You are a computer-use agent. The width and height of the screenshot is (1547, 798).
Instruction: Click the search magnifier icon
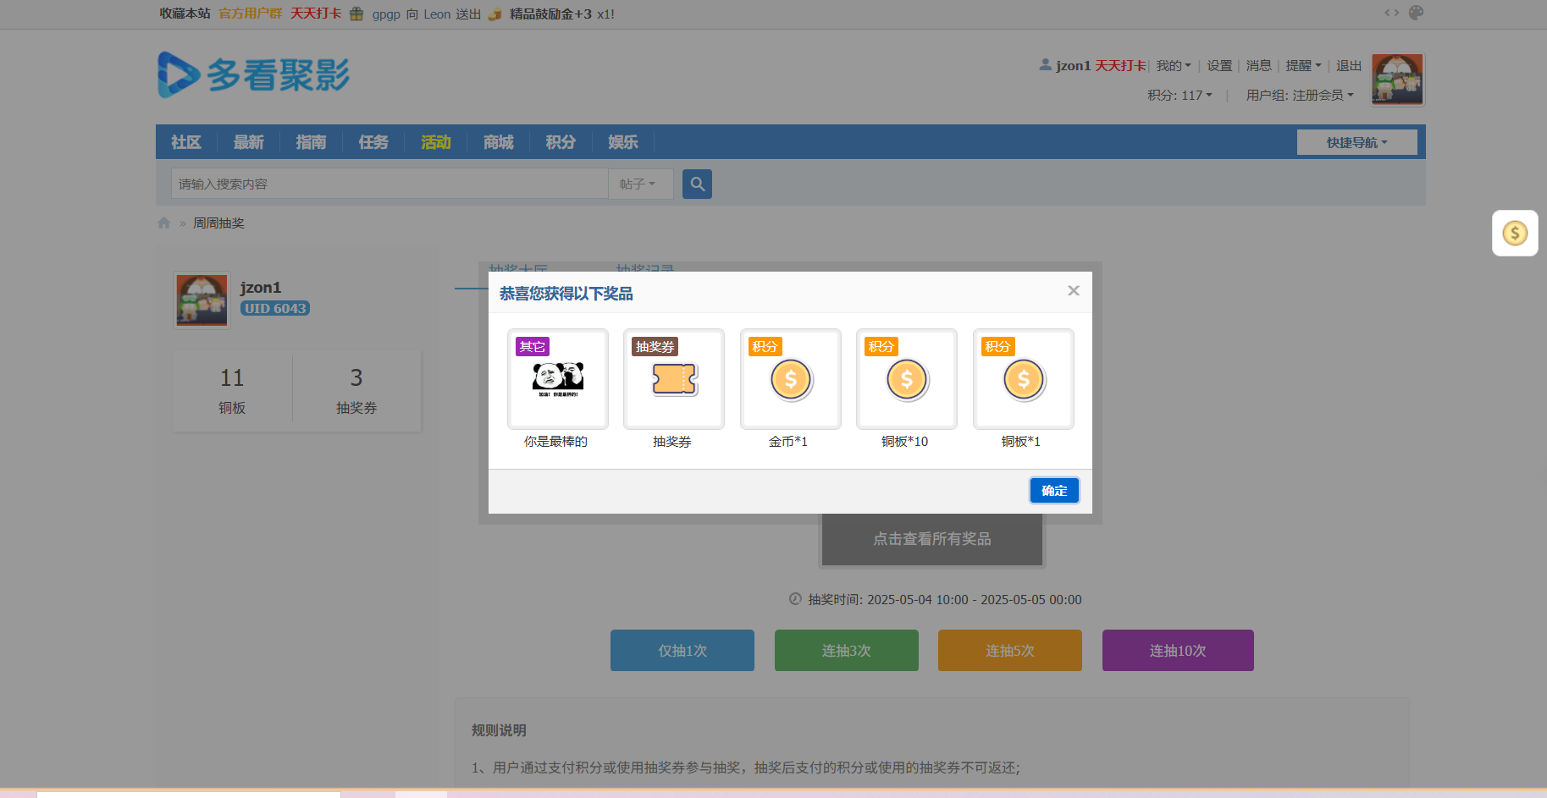[696, 184]
